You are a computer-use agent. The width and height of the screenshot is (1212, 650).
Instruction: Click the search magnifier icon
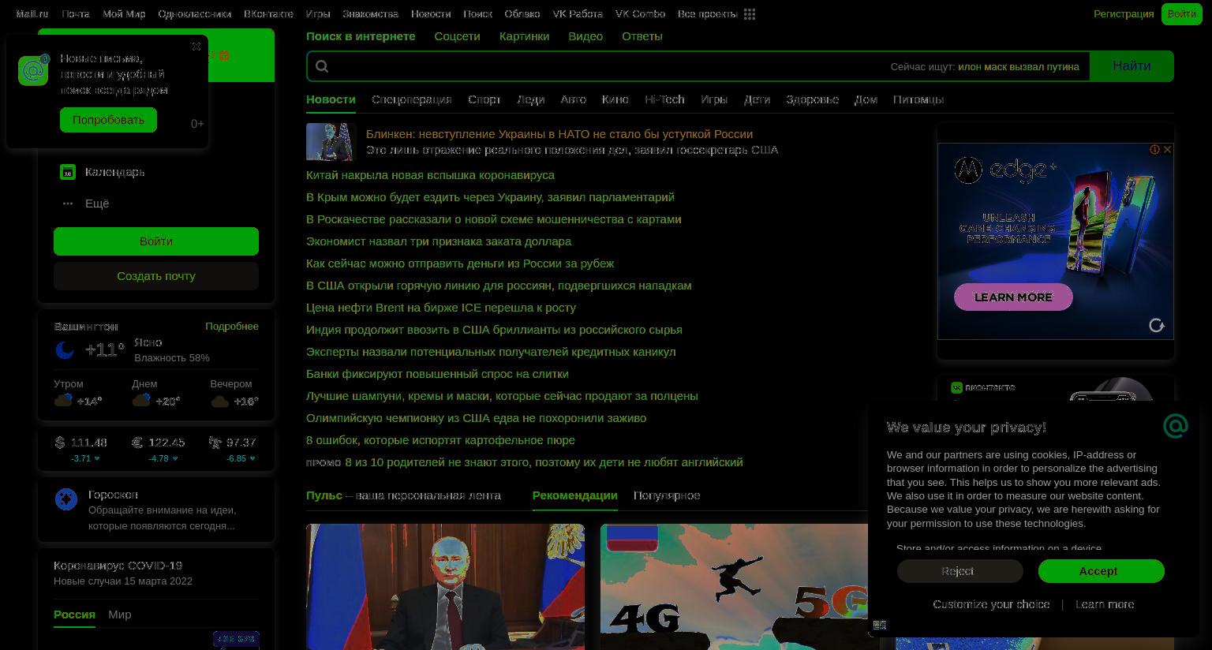pos(322,66)
